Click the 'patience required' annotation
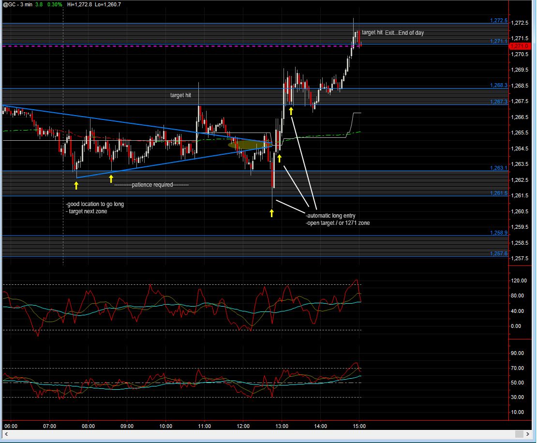This screenshot has width=537, height=443. click(151, 185)
